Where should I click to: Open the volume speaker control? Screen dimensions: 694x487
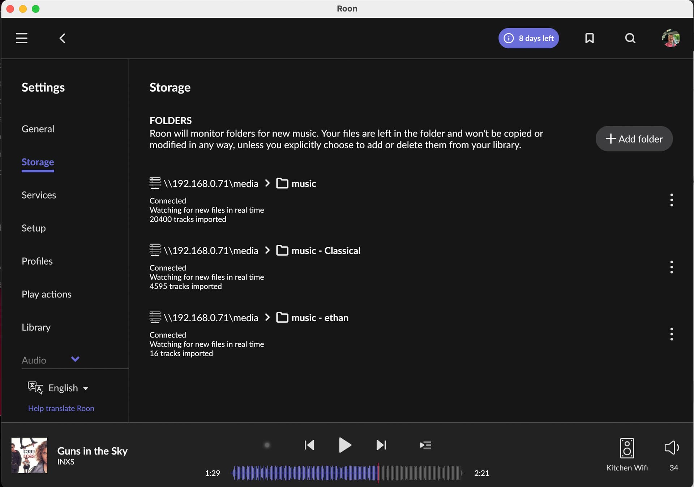[x=672, y=448]
